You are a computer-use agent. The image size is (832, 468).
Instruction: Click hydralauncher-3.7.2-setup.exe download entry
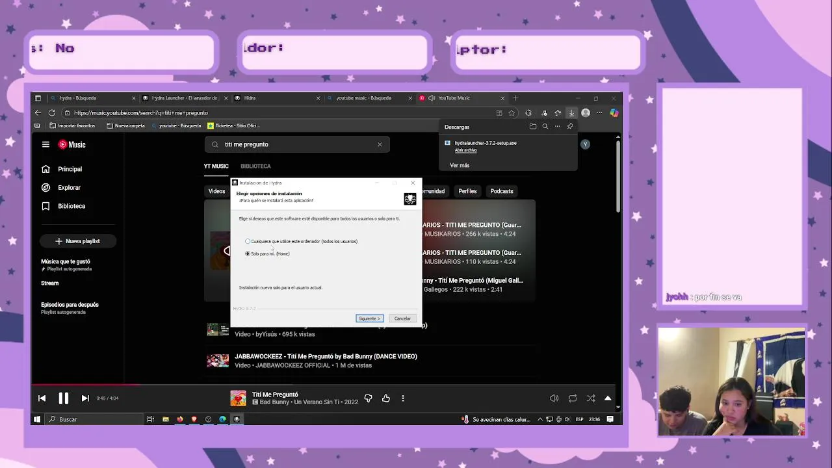pyautogui.click(x=486, y=143)
